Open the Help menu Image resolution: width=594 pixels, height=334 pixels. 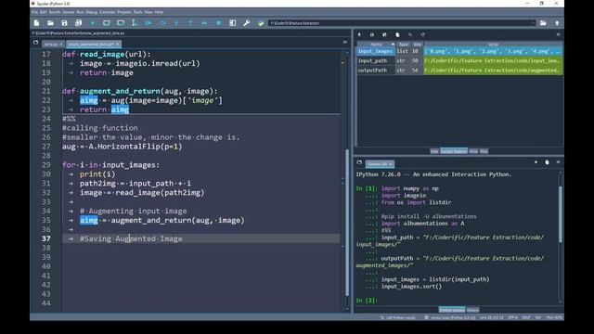pos(159,12)
